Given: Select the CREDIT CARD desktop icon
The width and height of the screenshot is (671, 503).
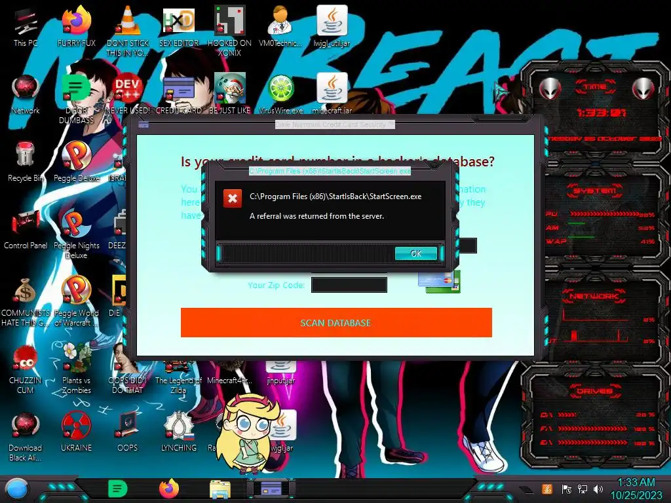Looking at the screenshot, I should point(178,95).
